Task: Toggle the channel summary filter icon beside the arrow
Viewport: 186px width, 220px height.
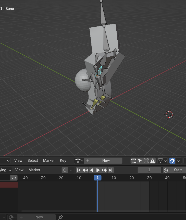Action: [x=133, y=161]
